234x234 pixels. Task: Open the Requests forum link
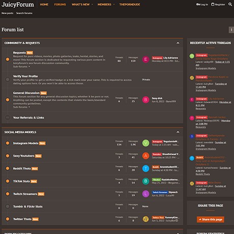click(x=19, y=53)
